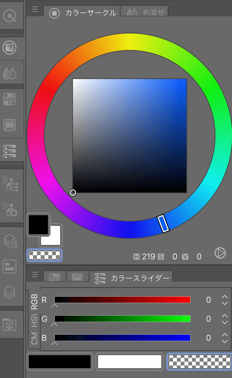Open the Color Wheel panel hamburger menu
The width and height of the screenshot is (232, 378).
(x=35, y=9)
